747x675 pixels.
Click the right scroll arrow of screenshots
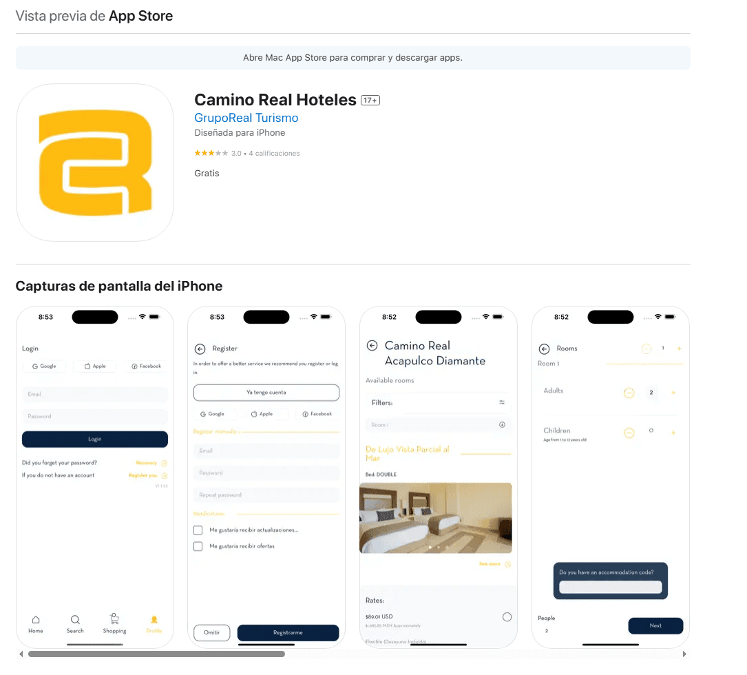[x=684, y=654]
